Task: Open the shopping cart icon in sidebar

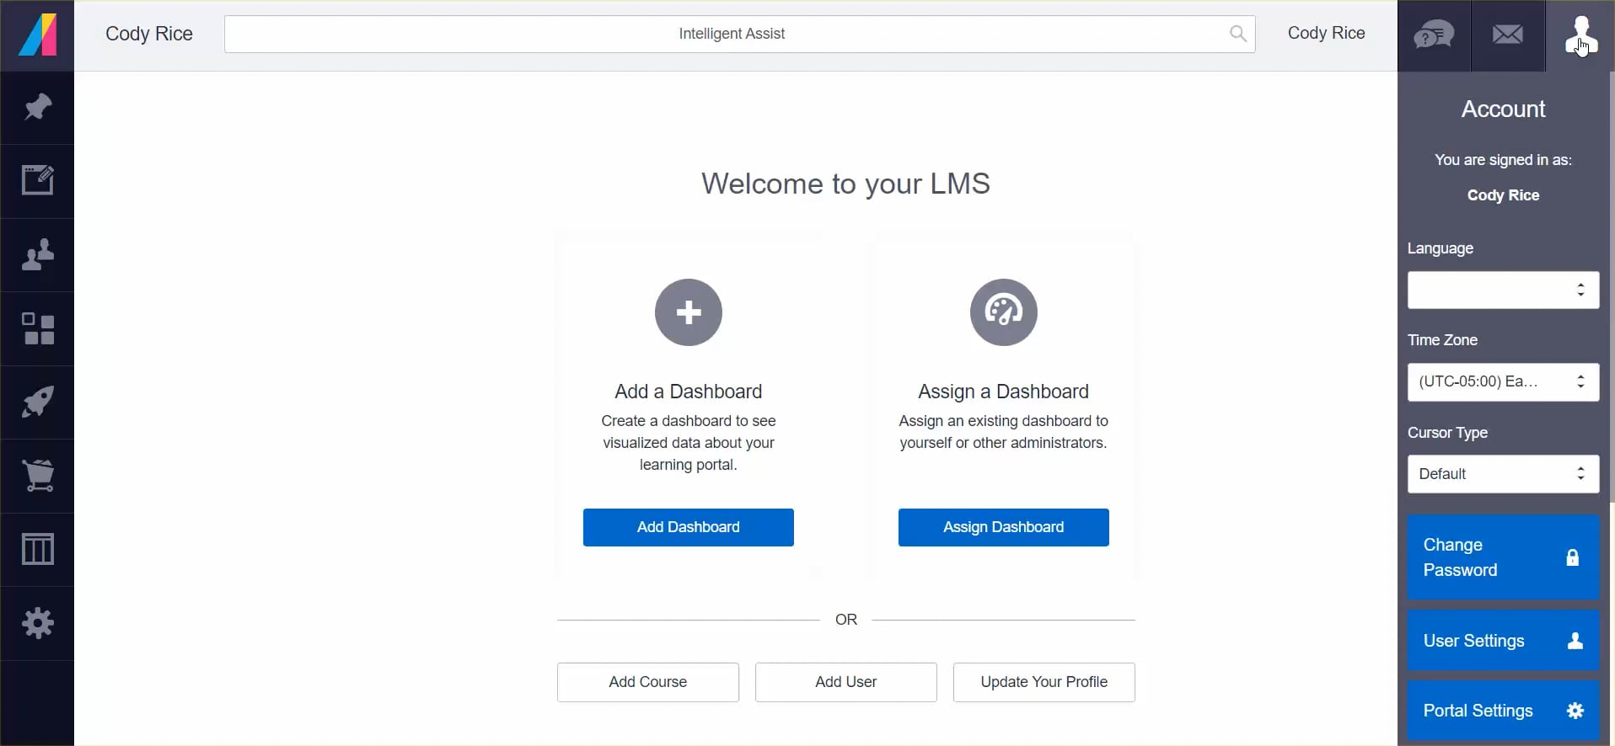Action: tap(37, 476)
